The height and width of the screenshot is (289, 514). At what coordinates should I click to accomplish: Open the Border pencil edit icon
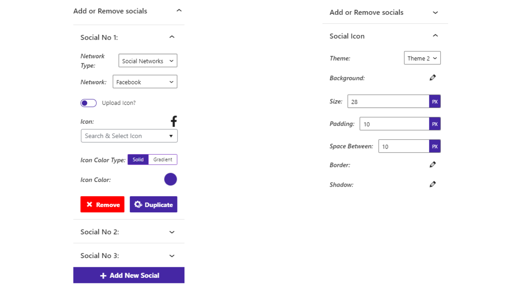pyautogui.click(x=432, y=164)
